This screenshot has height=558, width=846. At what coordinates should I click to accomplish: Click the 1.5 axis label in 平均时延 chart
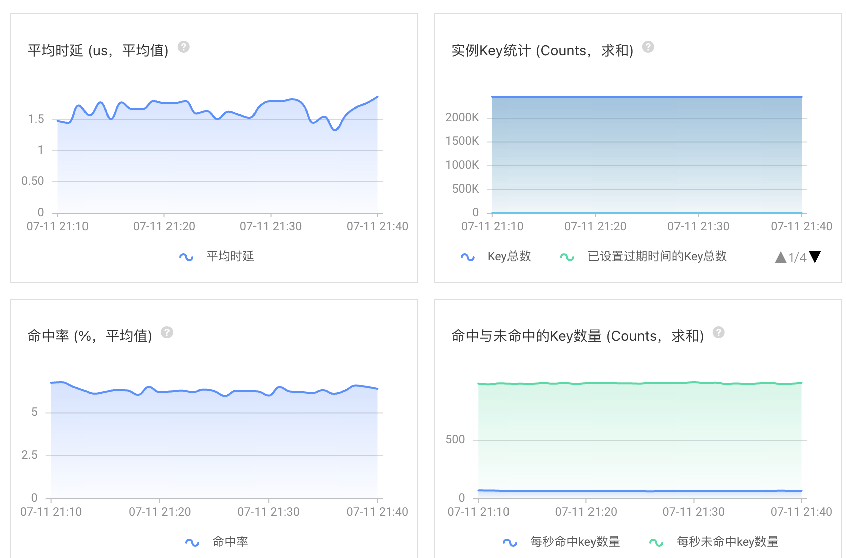[x=36, y=119]
